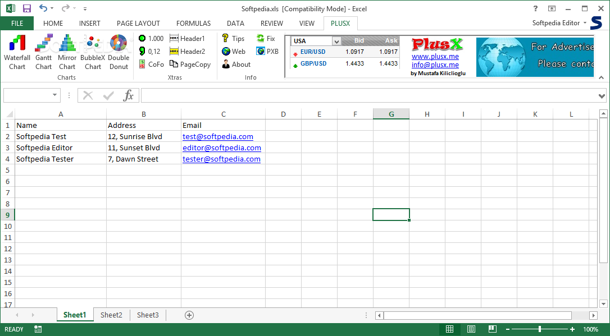Create a Mirror Chart

coord(67,52)
